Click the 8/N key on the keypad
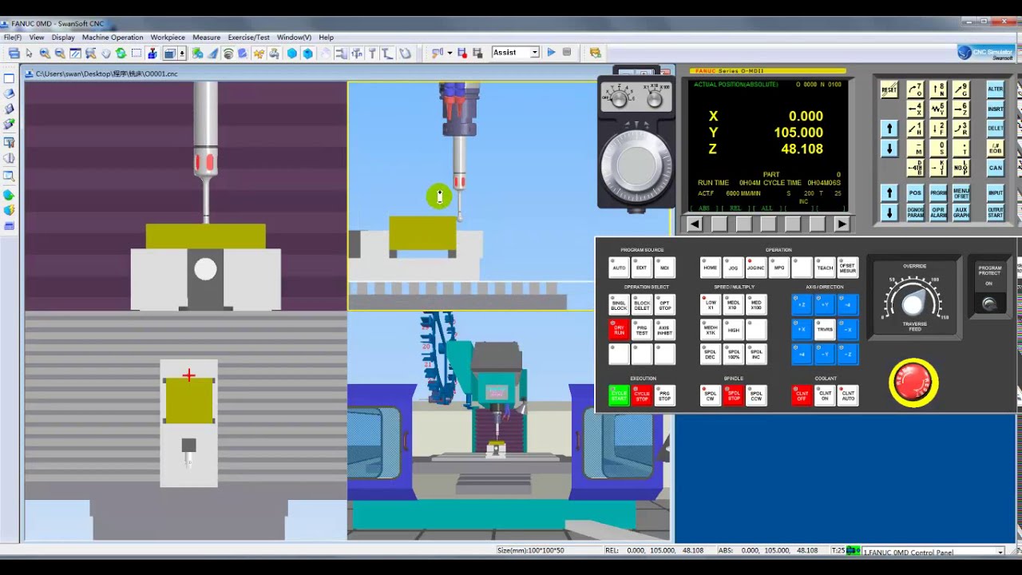Image resolution: width=1022 pixels, height=575 pixels. click(938, 89)
